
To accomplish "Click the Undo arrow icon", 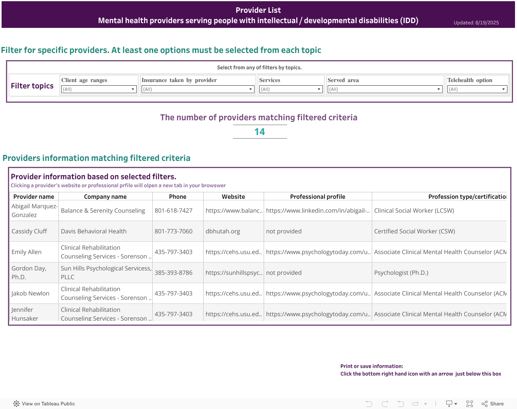I will [x=369, y=403].
